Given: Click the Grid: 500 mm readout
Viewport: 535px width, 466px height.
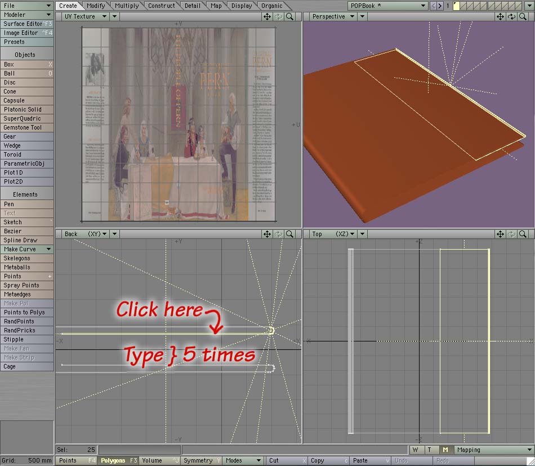Looking at the screenshot, I should [26, 460].
